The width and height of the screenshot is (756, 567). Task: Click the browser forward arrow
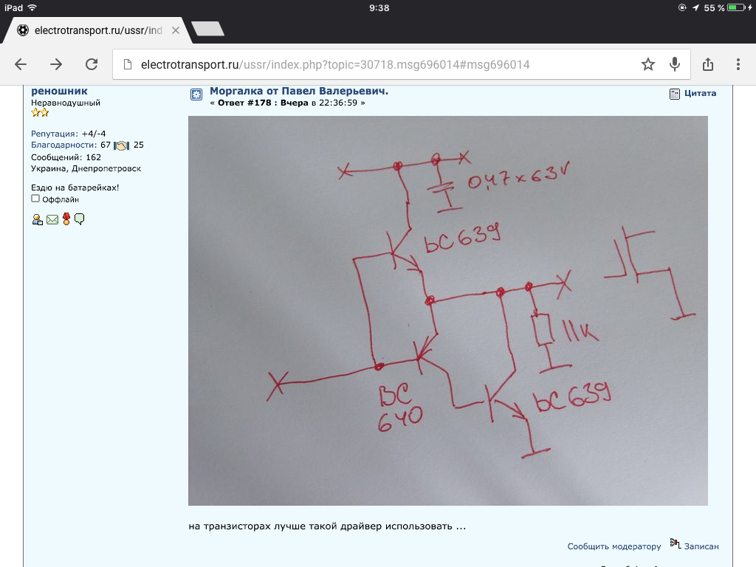(x=56, y=64)
